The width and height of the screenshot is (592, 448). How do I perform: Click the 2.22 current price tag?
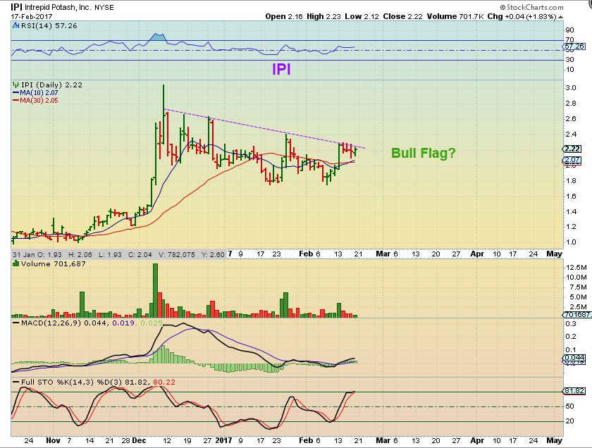point(572,149)
